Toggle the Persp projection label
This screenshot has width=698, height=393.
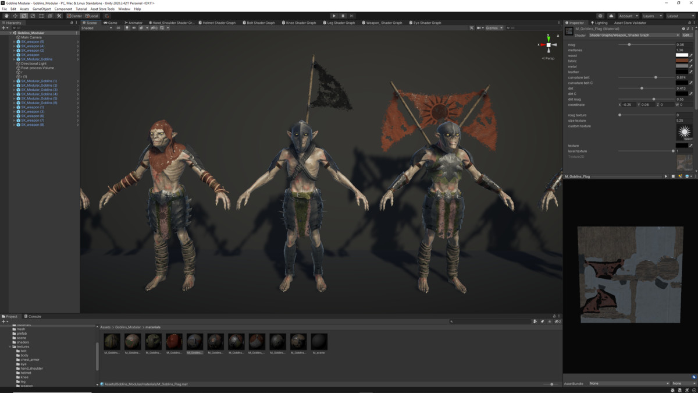coord(549,58)
